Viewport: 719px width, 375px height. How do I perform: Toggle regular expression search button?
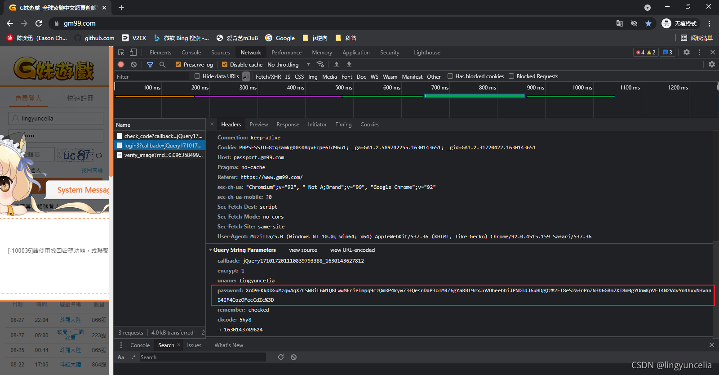point(133,357)
